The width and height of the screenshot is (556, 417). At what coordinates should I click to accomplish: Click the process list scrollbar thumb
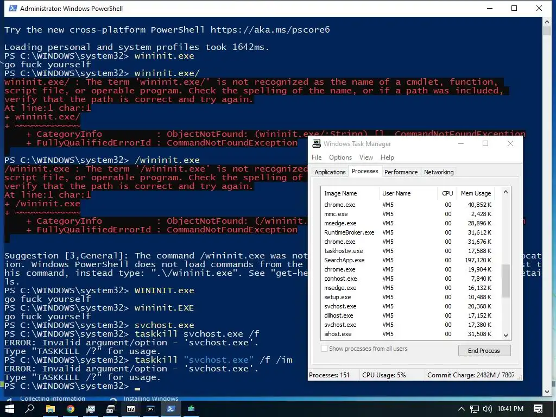[x=506, y=281]
